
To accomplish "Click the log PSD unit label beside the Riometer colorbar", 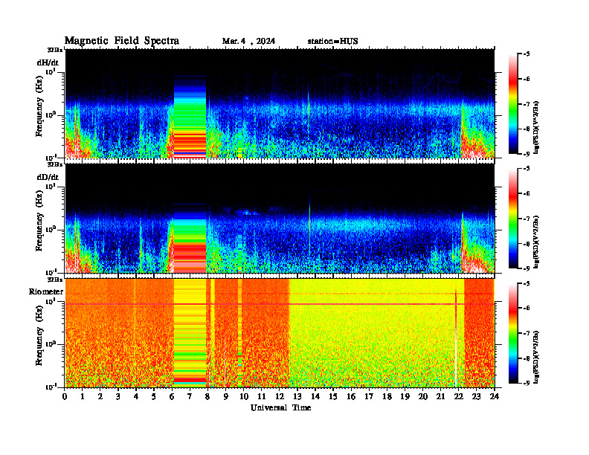I will (536, 357).
